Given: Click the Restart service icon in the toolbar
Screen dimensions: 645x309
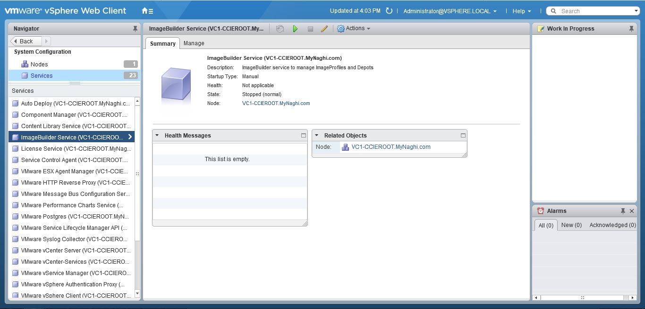Looking at the screenshot, I should (280, 29).
